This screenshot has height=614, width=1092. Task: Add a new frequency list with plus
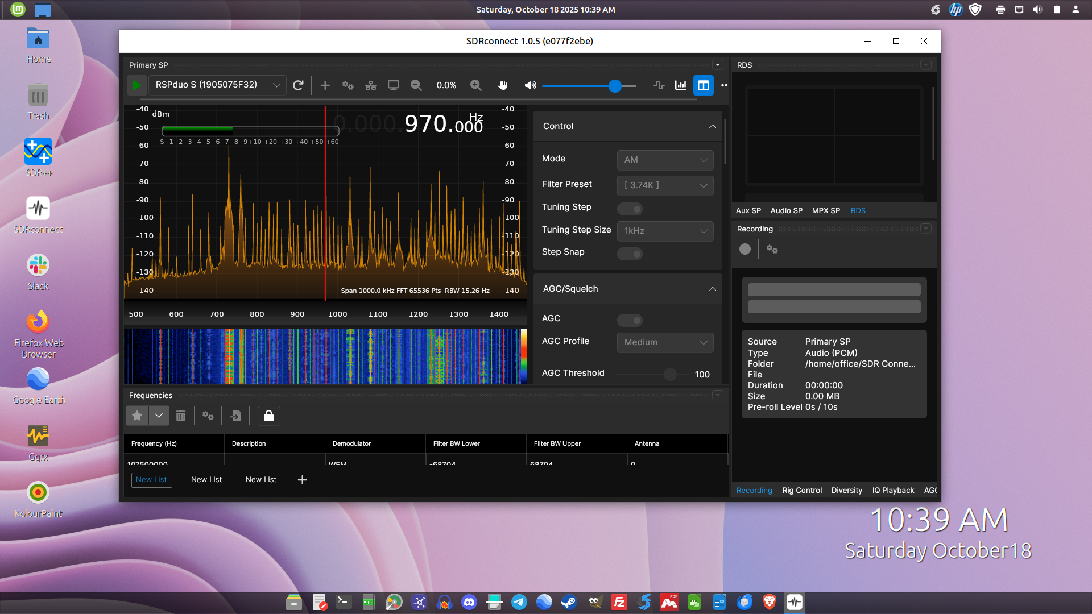pyautogui.click(x=303, y=480)
